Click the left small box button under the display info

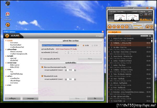(110, 20)
